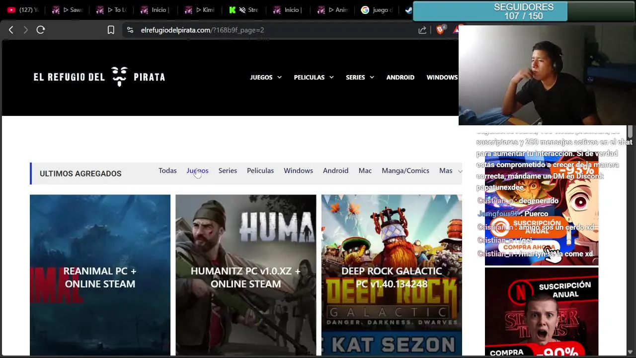Open the REANIMAL PC + Online Steam post

click(x=100, y=275)
